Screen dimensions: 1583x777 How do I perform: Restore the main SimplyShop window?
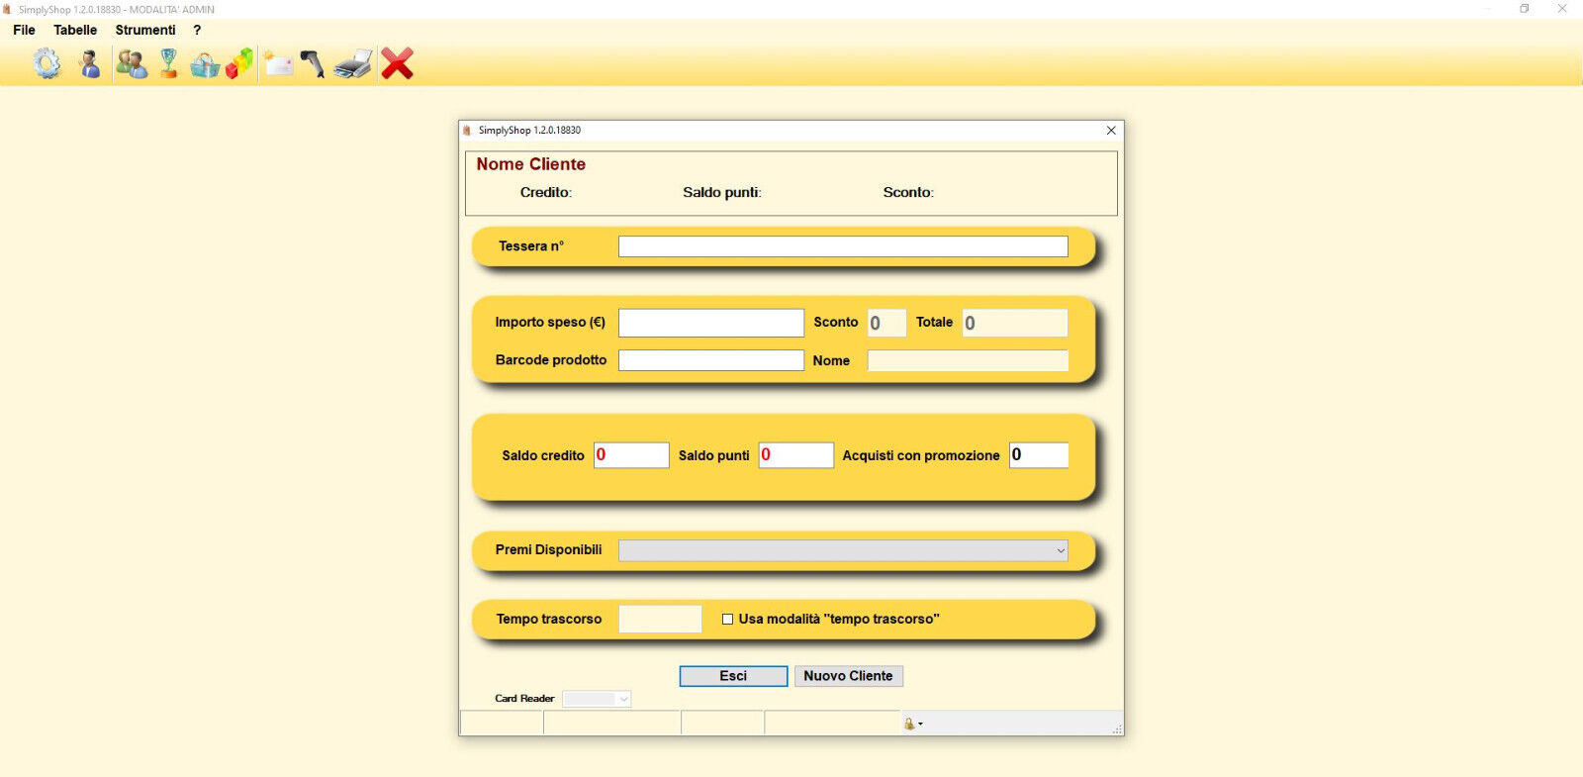(x=1525, y=9)
